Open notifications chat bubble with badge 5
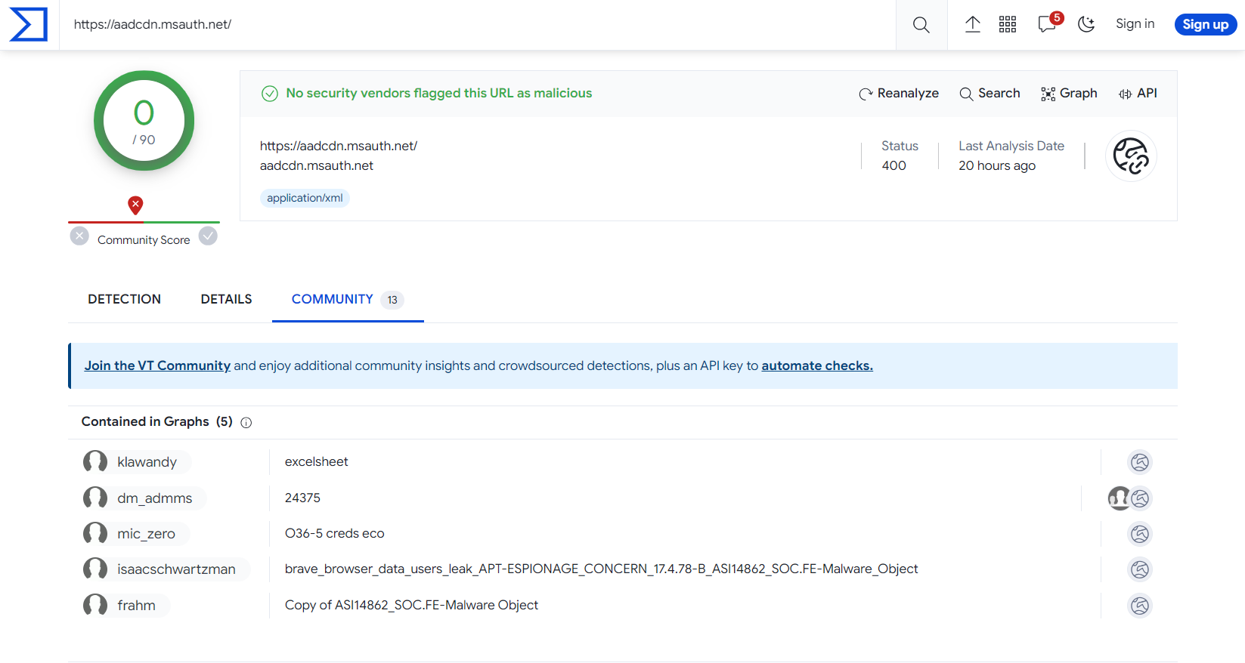 point(1049,23)
